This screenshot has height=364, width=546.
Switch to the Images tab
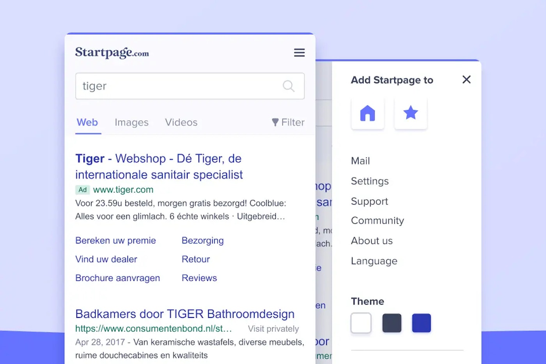(131, 123)
